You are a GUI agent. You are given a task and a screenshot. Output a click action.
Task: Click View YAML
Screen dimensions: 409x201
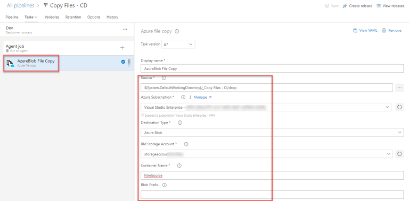[365, 30]
